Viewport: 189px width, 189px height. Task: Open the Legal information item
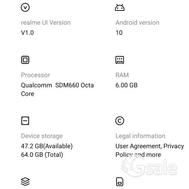click(x=149, y=137)
